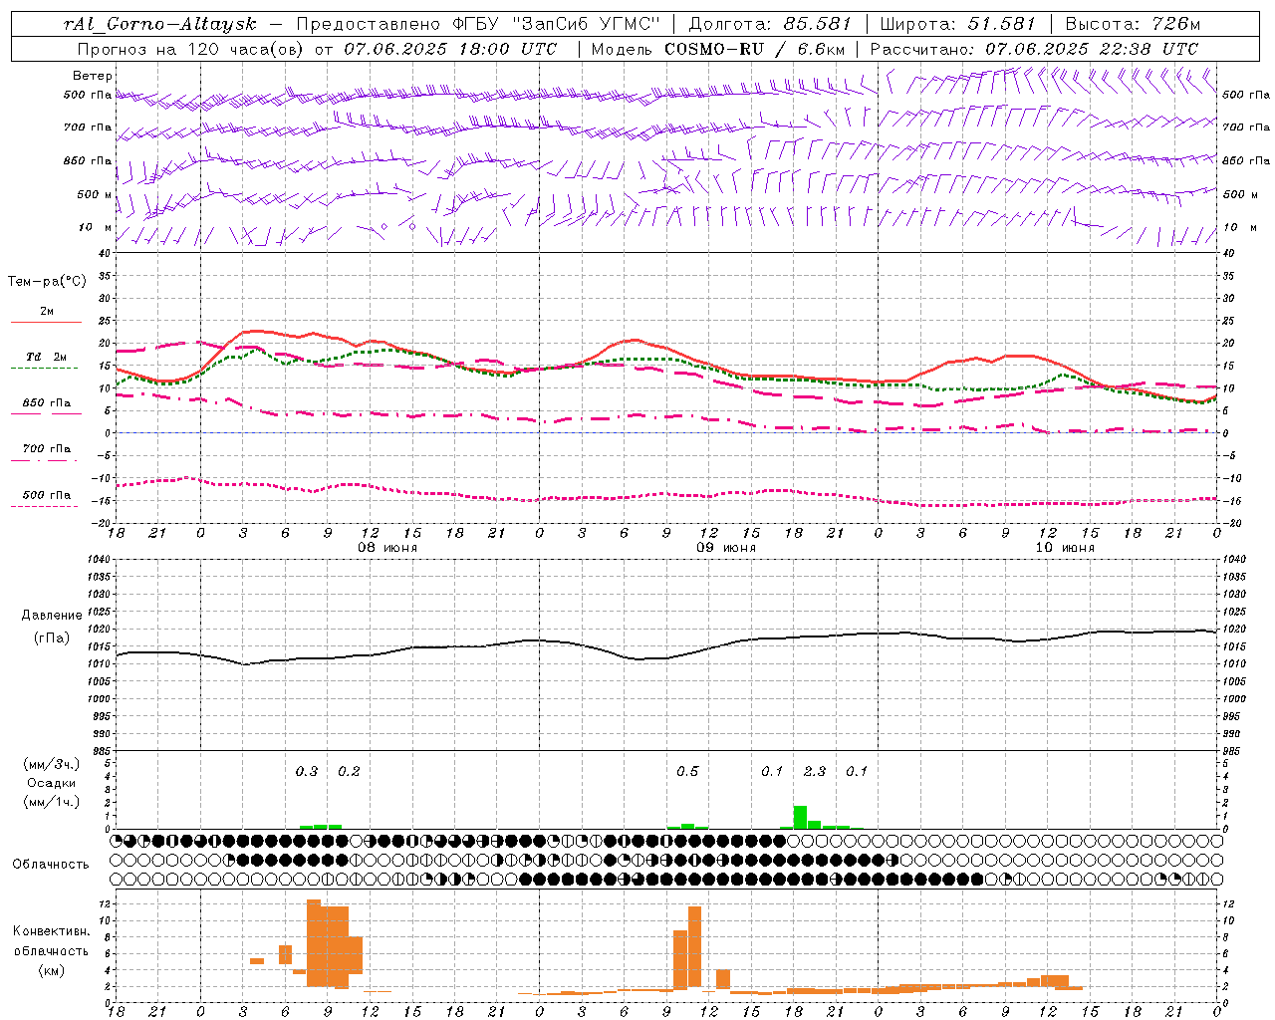The height and width of the screenshot is (1020, 1275).
Task: Select the text Предоставлено ФГБУ "ЗапСиб УГМС"
Action: point(479,24)
